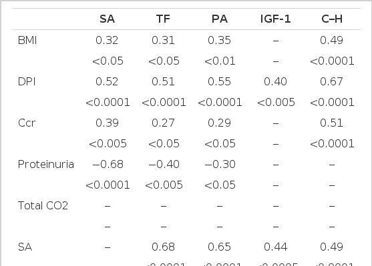The height and width of the screenshot is (266, 372).
Task: Select the Total CO2 row label
Action: 43,205
